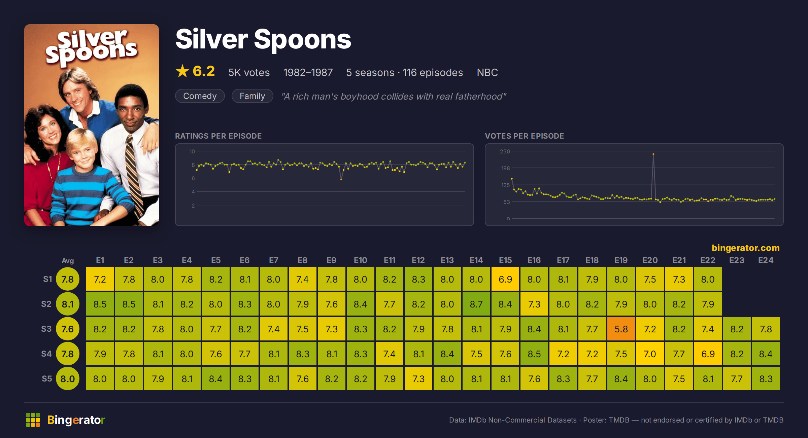Image resolution: width=808 pixels, height=438 pixels.
Task: Click the Bingerator grid logo icon
Action: tap(33, 420)
